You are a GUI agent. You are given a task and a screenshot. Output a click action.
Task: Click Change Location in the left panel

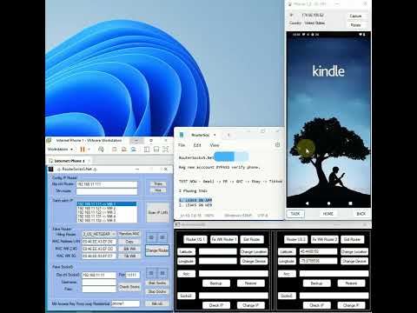point(254,252)
